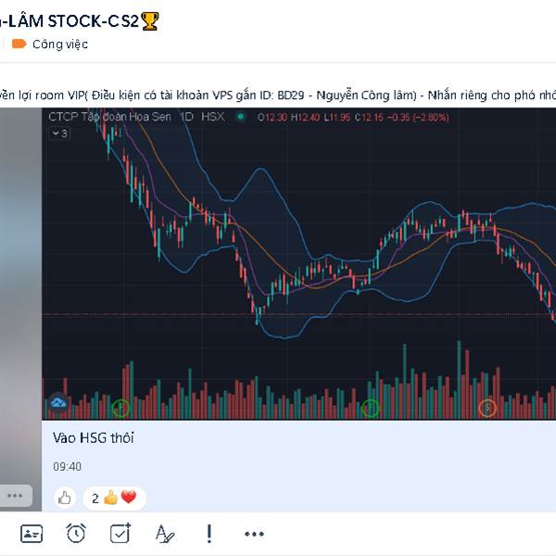Click the orange tag icon beside Công việc

tap(19, 44)
